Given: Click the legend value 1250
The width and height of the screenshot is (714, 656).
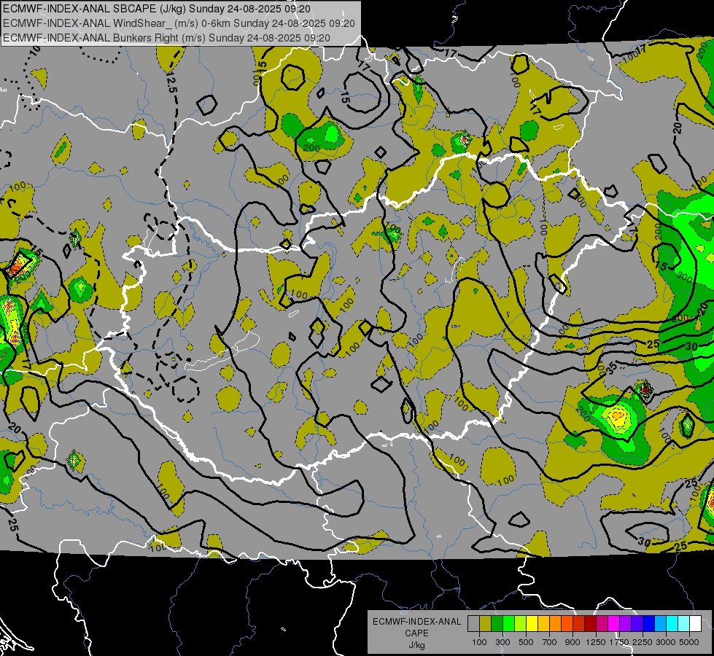Looking at the screenshot, I should tap(596, 642).
